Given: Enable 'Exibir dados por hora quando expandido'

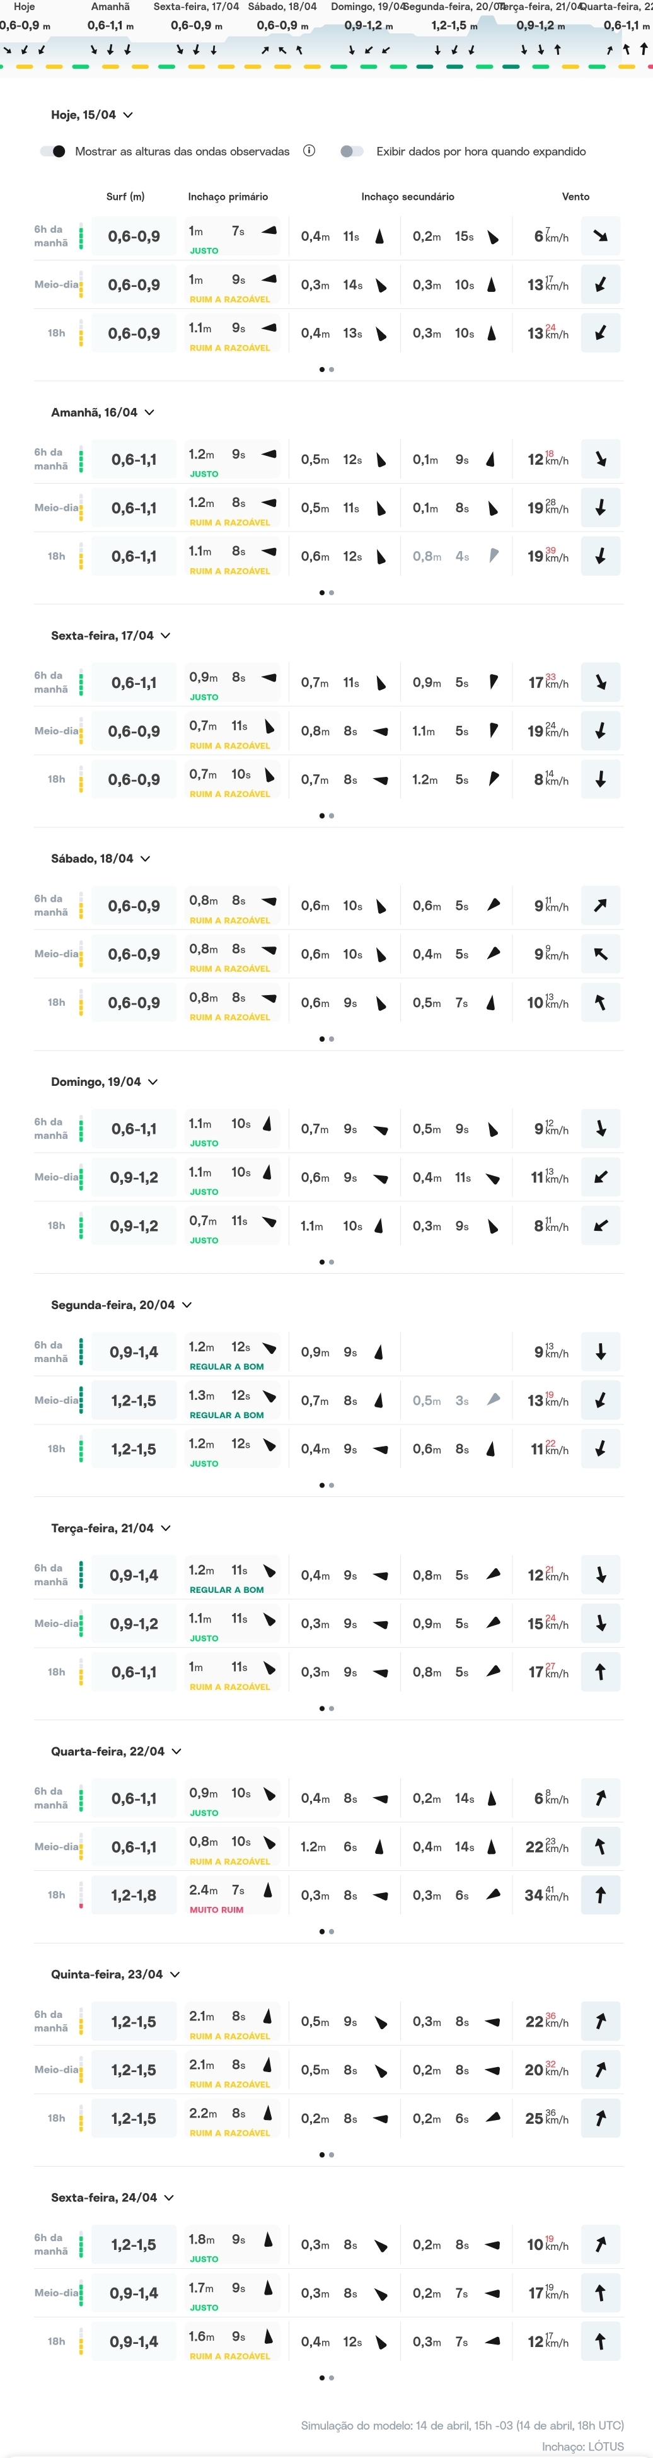Looking at the screenshot, I should pyautogui.click(x=352, y=152).
